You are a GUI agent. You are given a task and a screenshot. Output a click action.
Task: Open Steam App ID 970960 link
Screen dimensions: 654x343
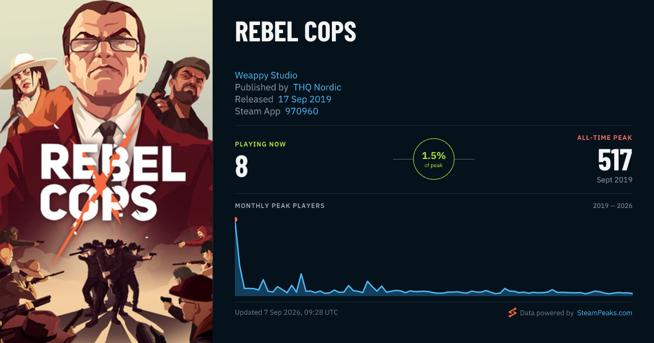[302, 111]
